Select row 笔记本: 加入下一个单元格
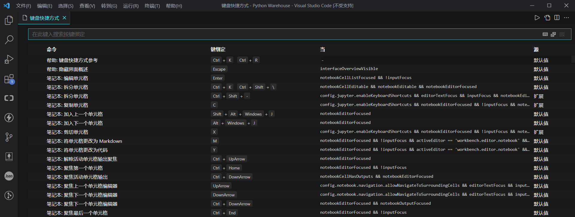 299,123
